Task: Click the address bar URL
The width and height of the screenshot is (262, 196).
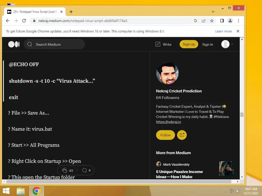Action: pos(83,21)
